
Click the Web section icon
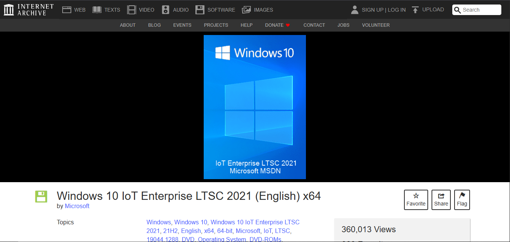click(67, 10)
